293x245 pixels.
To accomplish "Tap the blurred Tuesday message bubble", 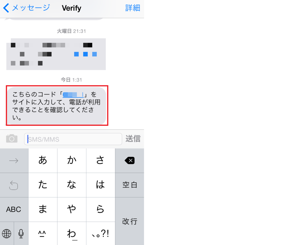I will [x=56, y=54].
